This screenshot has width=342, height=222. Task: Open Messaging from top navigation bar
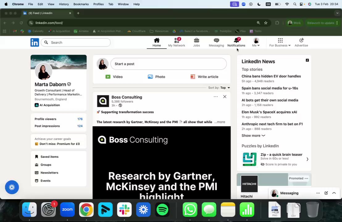point(216,43)
